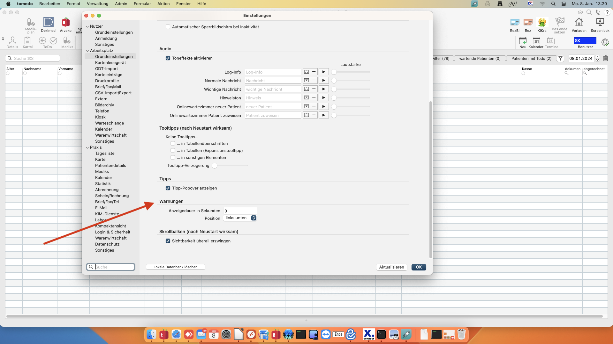Viewport: 613px width, 344px height.
Task: Open the Verwaltung menu
Action: pos(97,4)
